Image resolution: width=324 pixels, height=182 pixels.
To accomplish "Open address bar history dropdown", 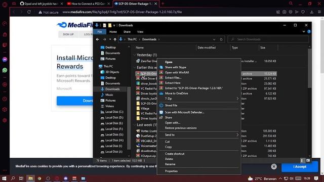I will coord(214,39).
